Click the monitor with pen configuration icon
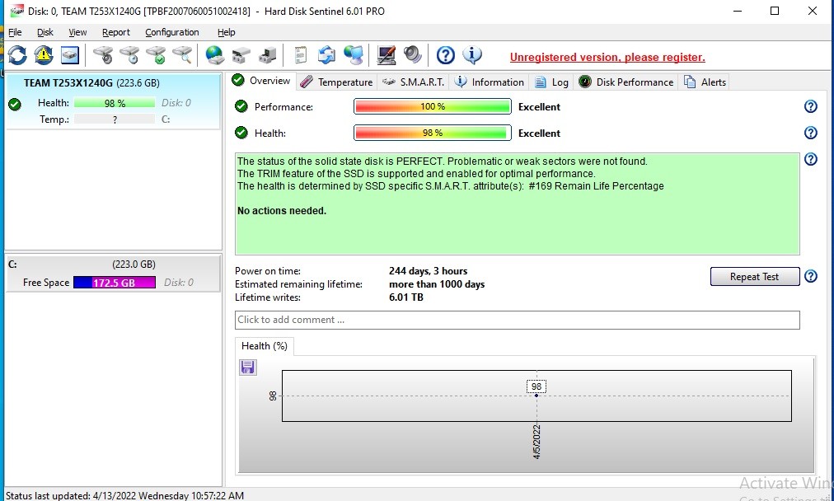 tap(387, 54)
